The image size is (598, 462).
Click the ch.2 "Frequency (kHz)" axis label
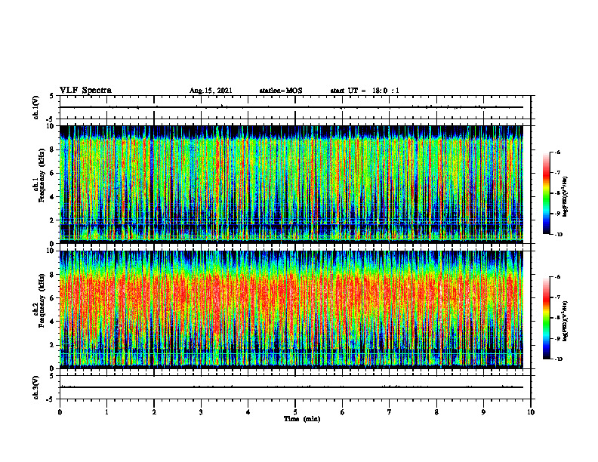click(x=42, y=300)
